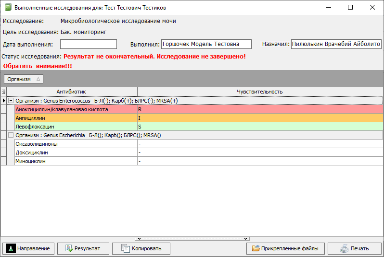
Task: Collapse the Genus Escherichia group
Action: tap(11, 135)
